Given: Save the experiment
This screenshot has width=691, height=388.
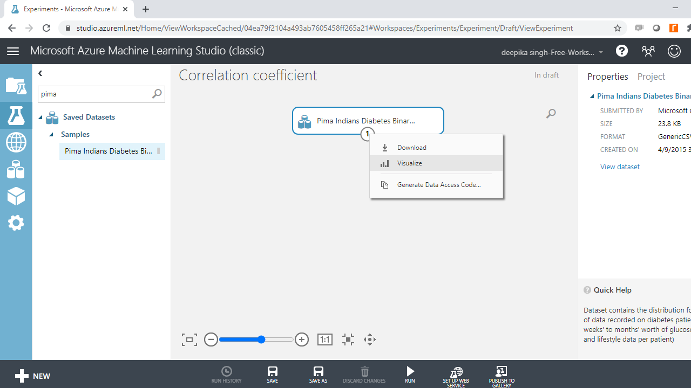Looking at the screenshot, I should [273, 375].
